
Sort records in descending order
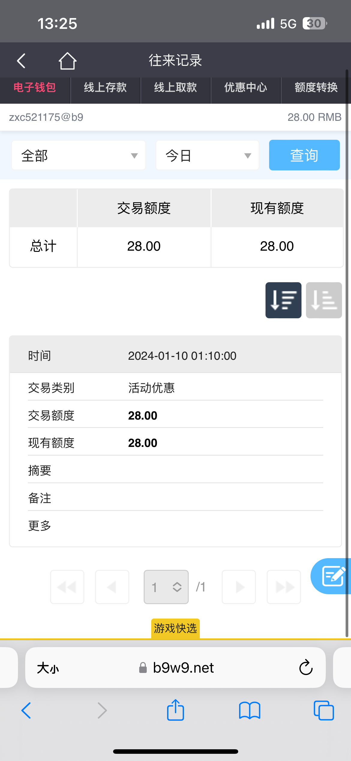click(283, 300)
